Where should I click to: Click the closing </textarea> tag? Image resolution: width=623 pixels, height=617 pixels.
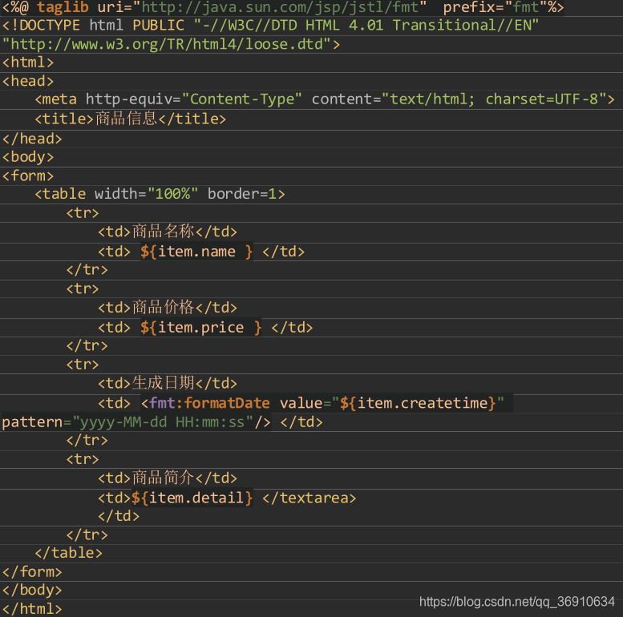309,498
